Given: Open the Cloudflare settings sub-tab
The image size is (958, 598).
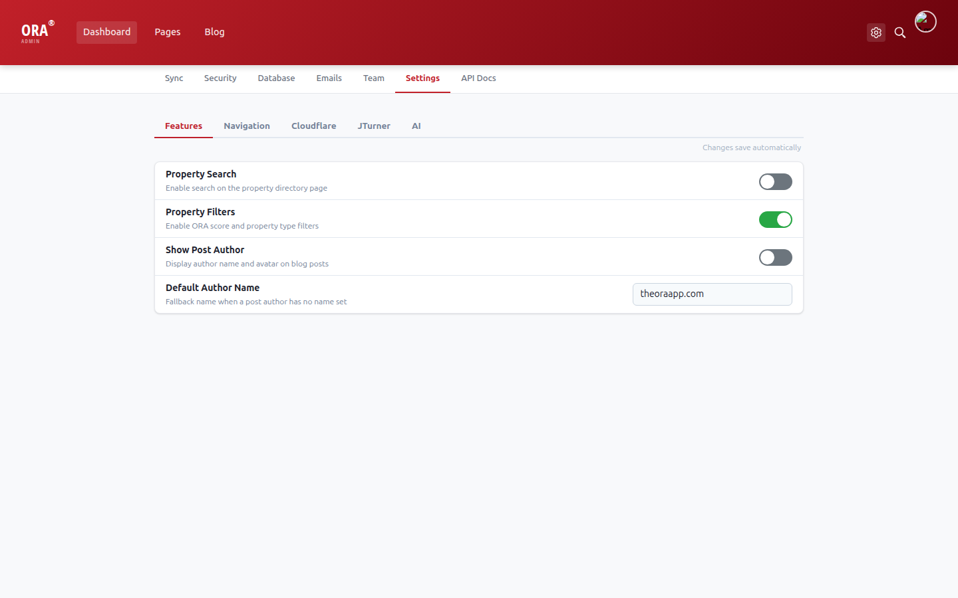Looking at the screenshot, I should (x=313, y=126).
